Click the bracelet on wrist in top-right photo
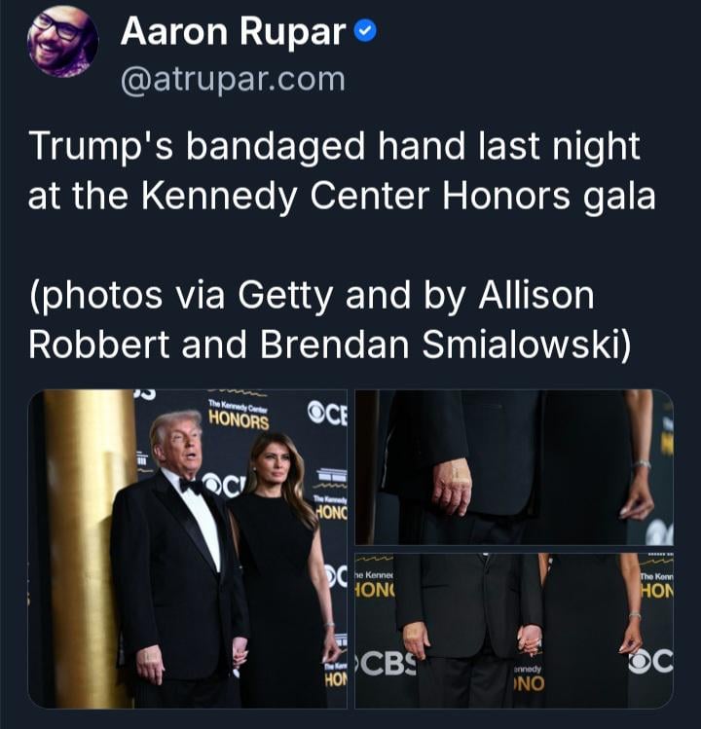This screenshot has width=701, height=729. point(641,463)
